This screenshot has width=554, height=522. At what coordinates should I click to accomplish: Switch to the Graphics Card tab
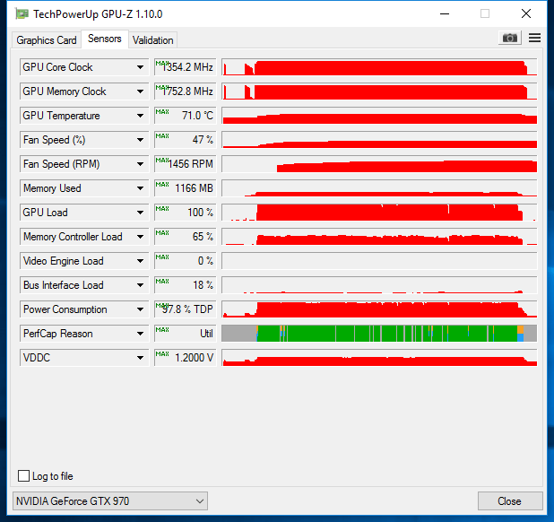pos(47,39)
